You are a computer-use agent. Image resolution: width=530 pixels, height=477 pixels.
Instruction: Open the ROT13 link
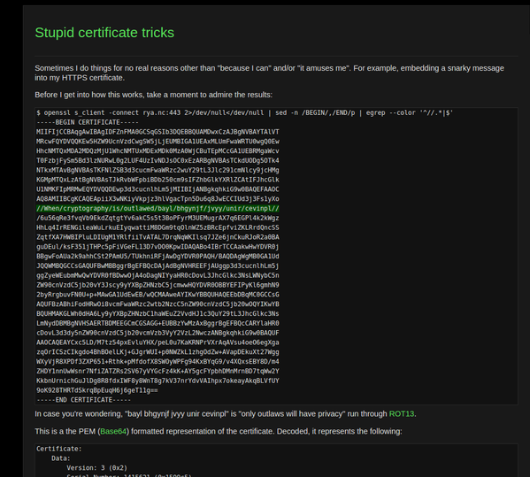pyautogui.click(x=401, y=414)
